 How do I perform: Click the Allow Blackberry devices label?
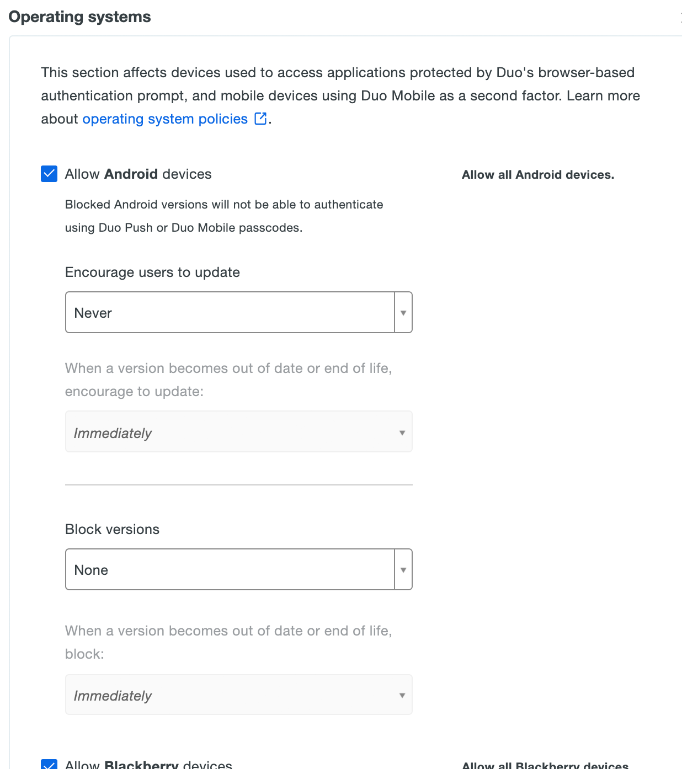coord(148,765)
